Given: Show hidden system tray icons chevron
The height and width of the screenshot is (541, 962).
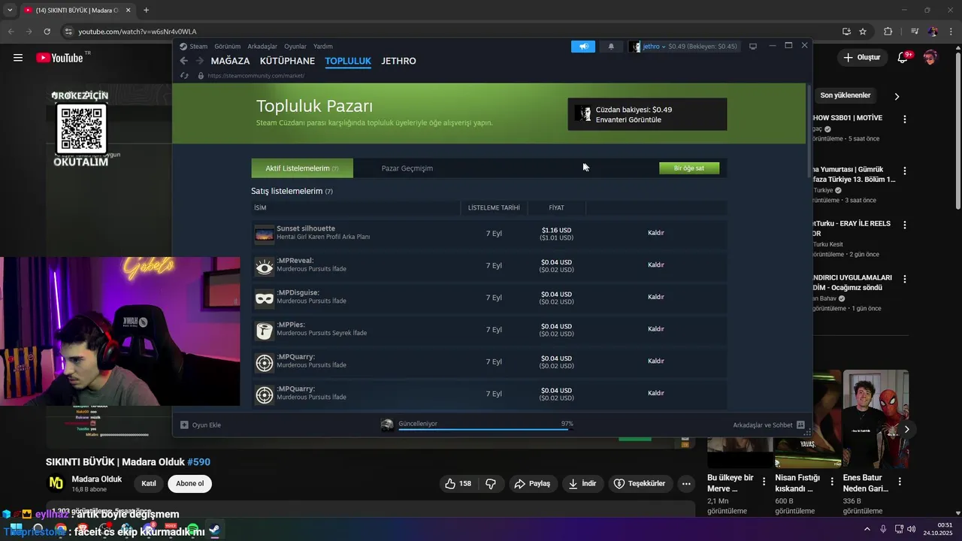Looking at the screenshot, I should (867, 529).
